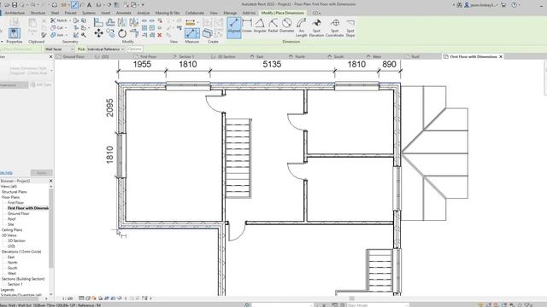This screenshot has width=547, height=307.
Task: Open the view scale 1:100 selector
Action: pos(68,298)
